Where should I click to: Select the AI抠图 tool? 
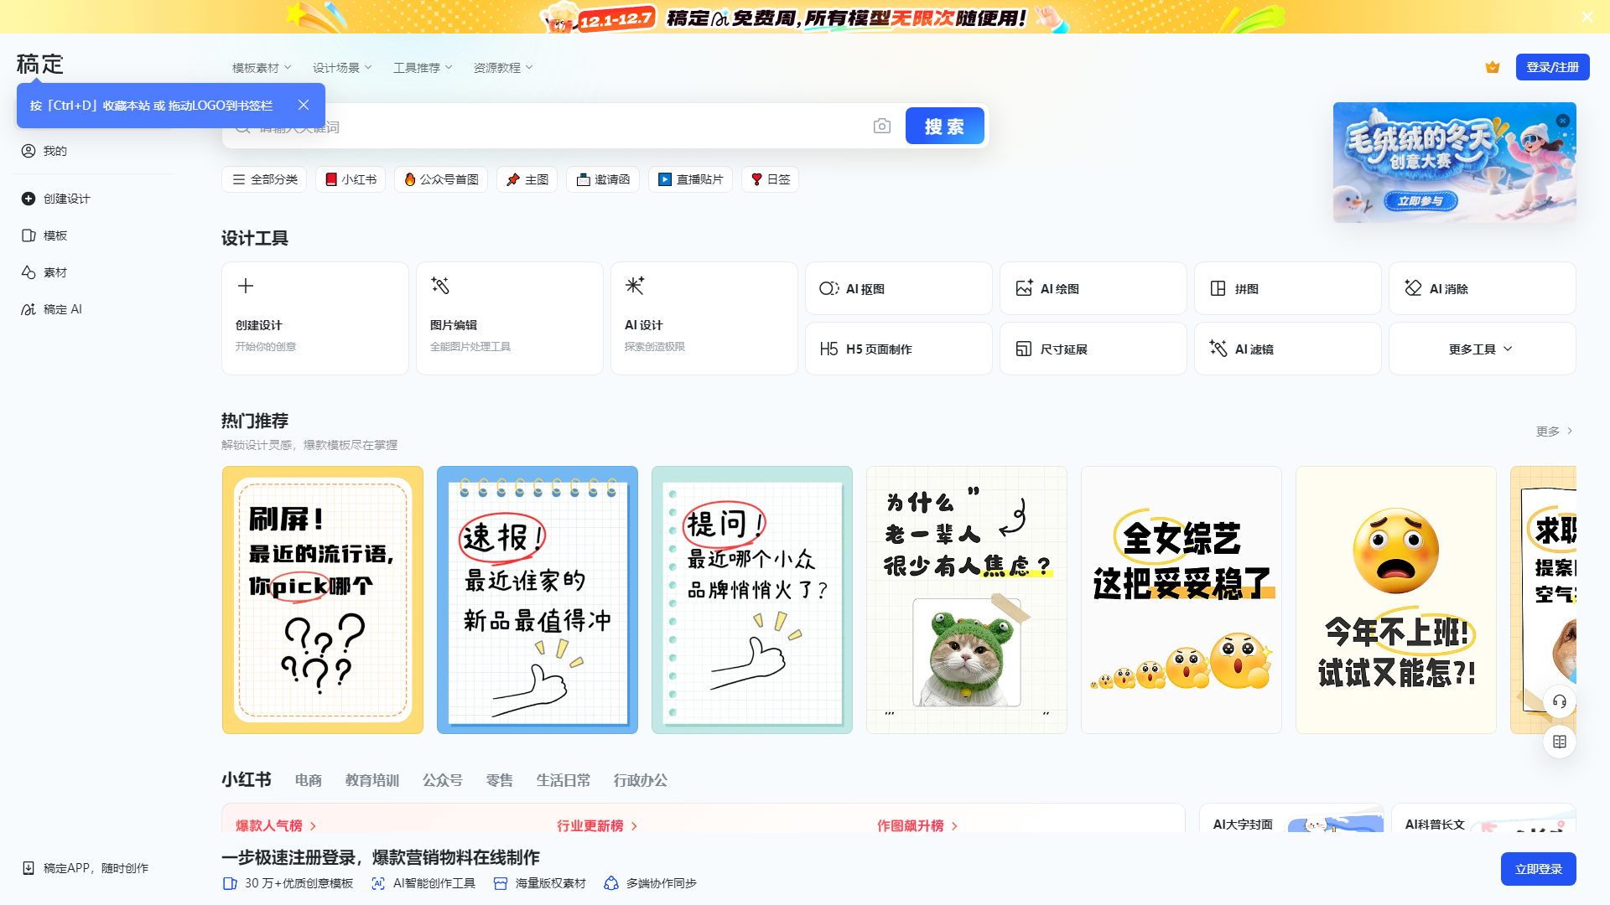coord(897,287)
